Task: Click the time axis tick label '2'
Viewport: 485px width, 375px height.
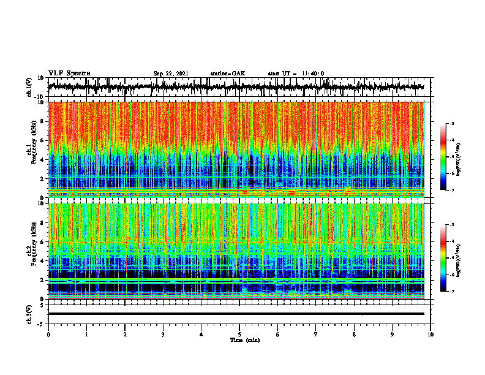Action: tap(125, 335)
